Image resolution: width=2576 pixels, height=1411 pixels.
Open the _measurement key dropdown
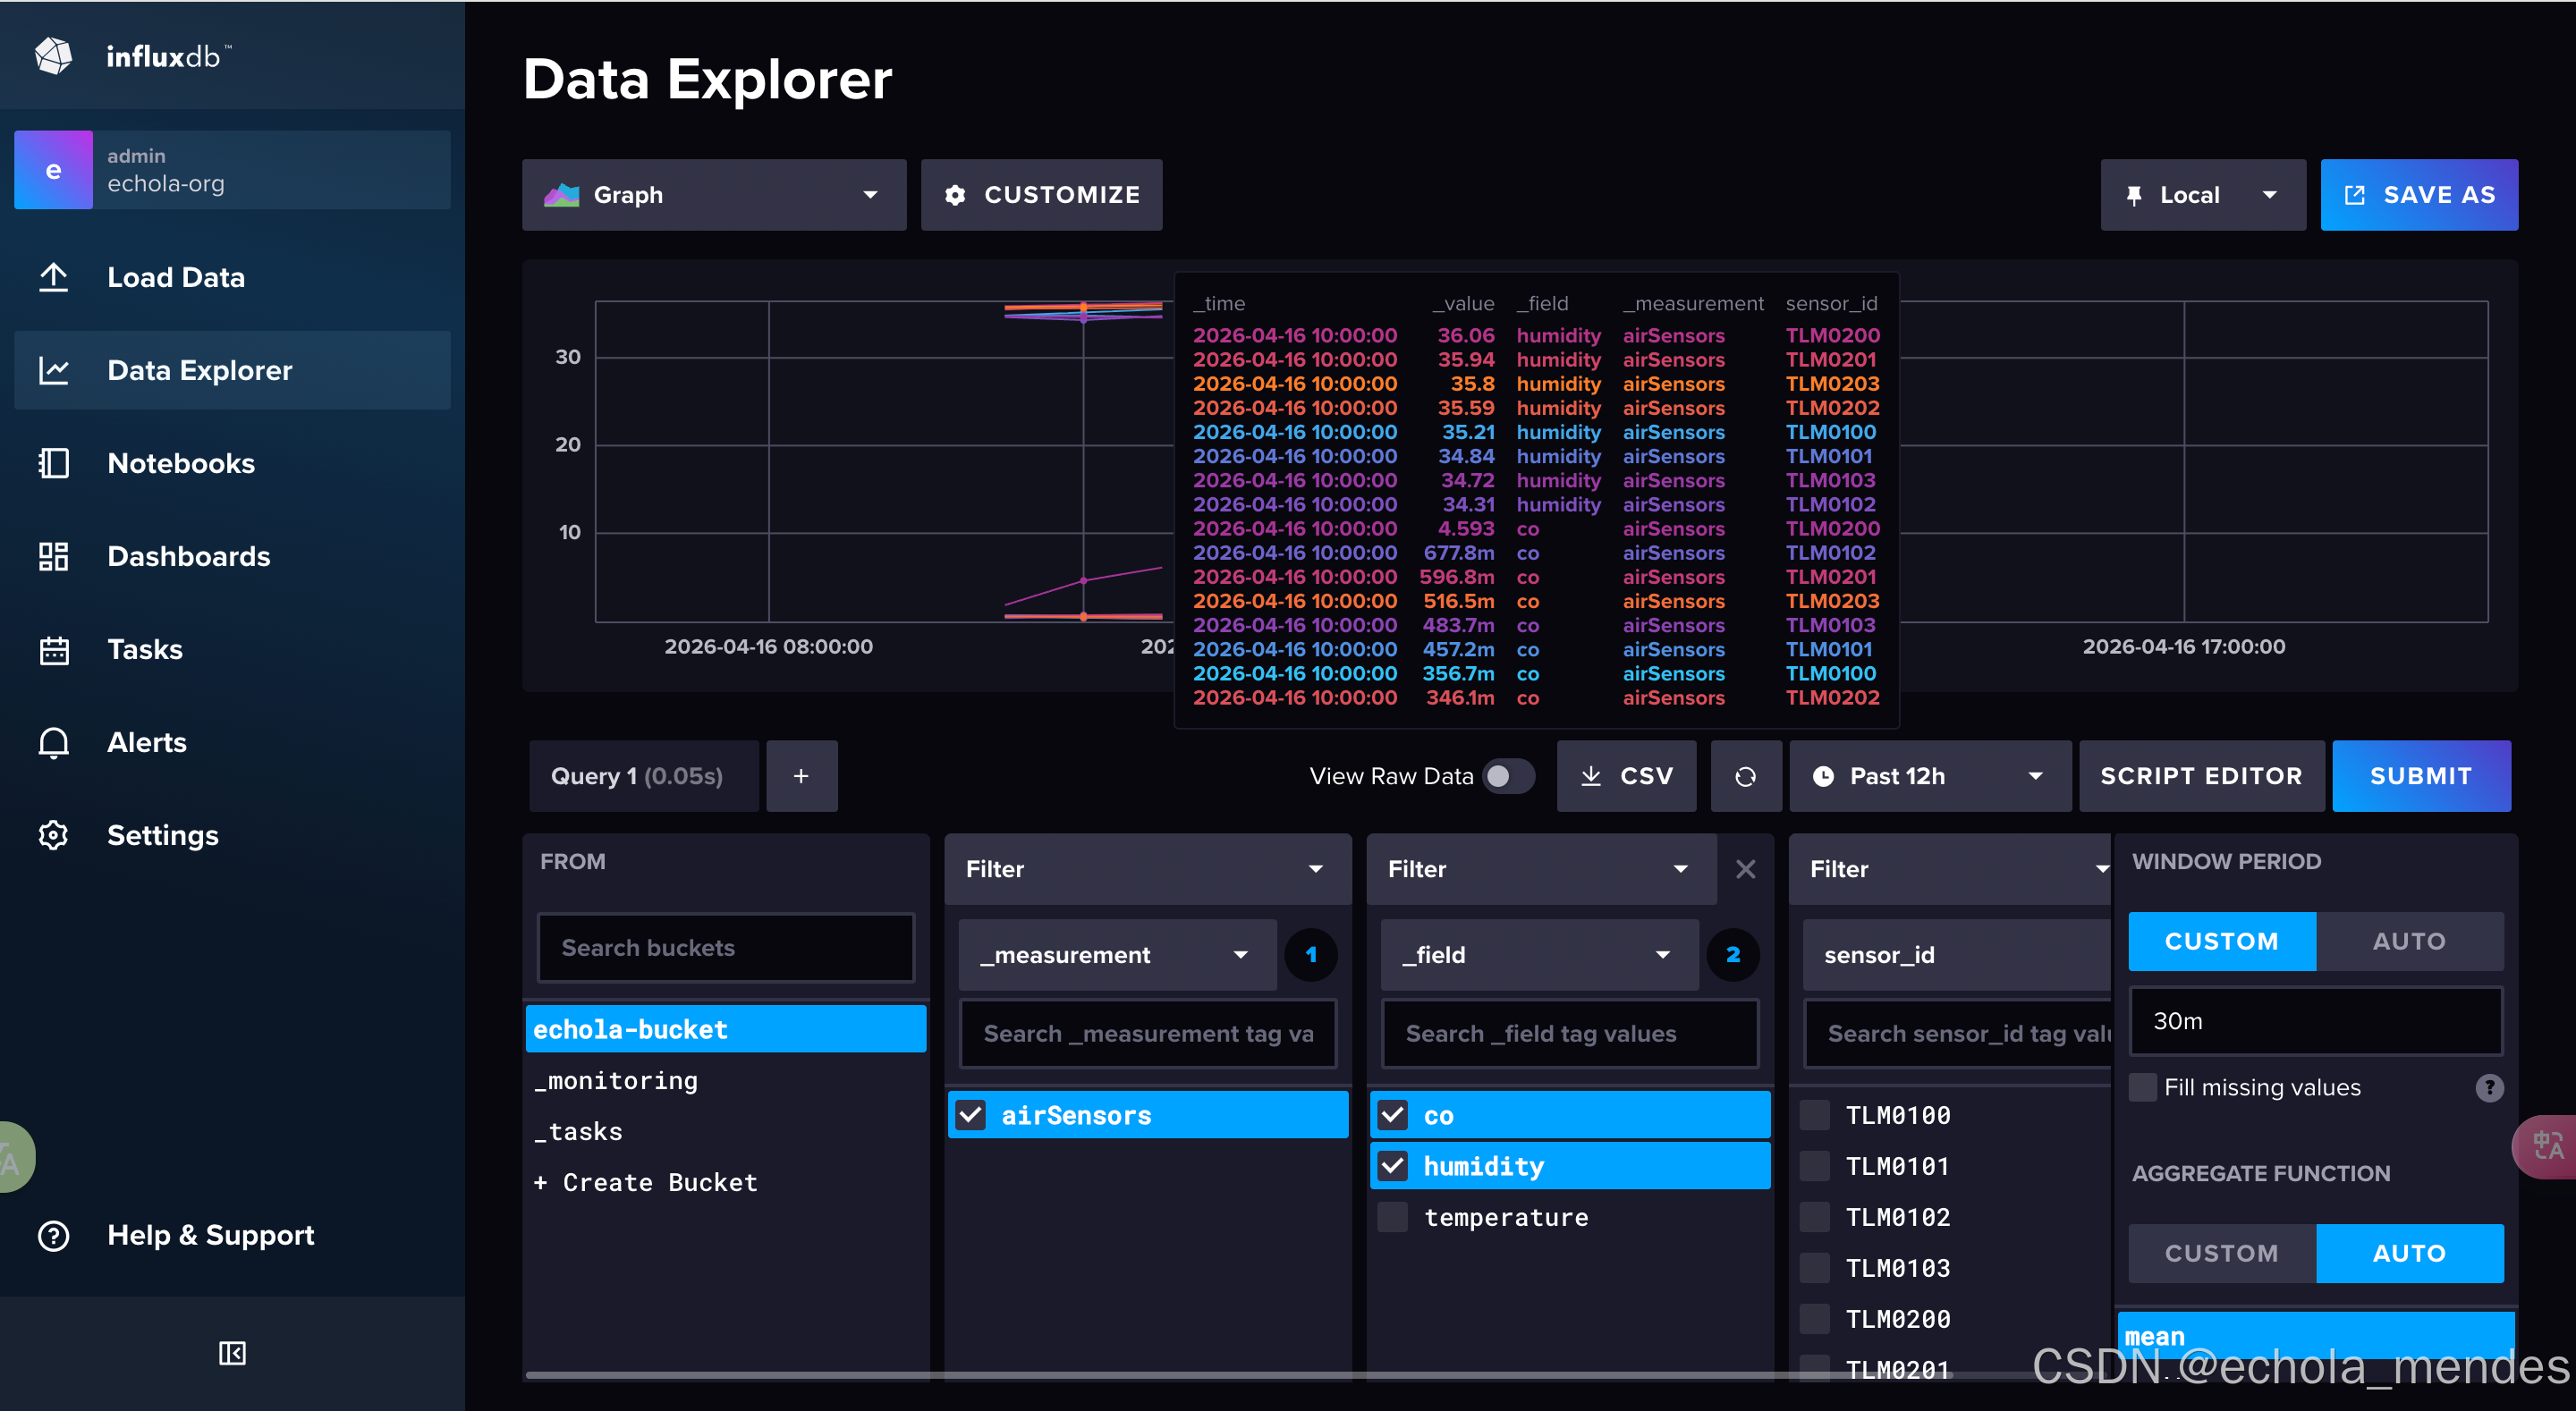1118,955
